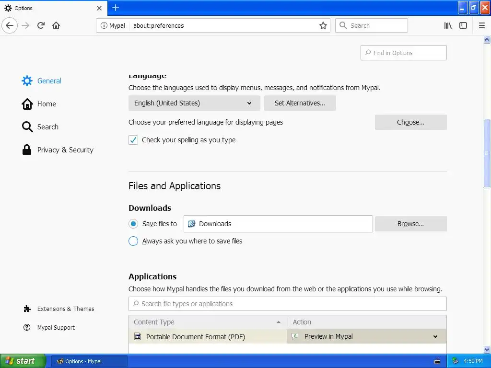
Task: Reload the current page
Action: click(x=41, y=25)
